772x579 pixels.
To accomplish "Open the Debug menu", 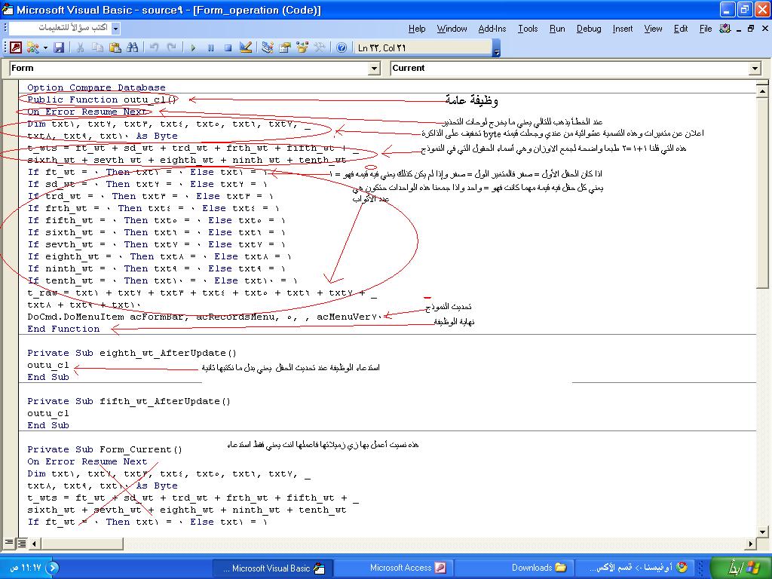I will pos(589,29).
